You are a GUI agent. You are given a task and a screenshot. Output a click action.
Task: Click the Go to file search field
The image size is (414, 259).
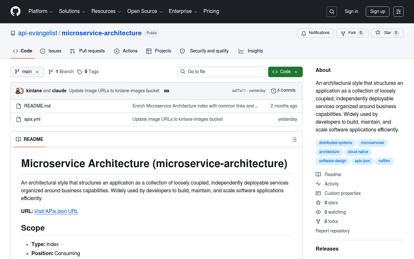click(x=221, y=72)
